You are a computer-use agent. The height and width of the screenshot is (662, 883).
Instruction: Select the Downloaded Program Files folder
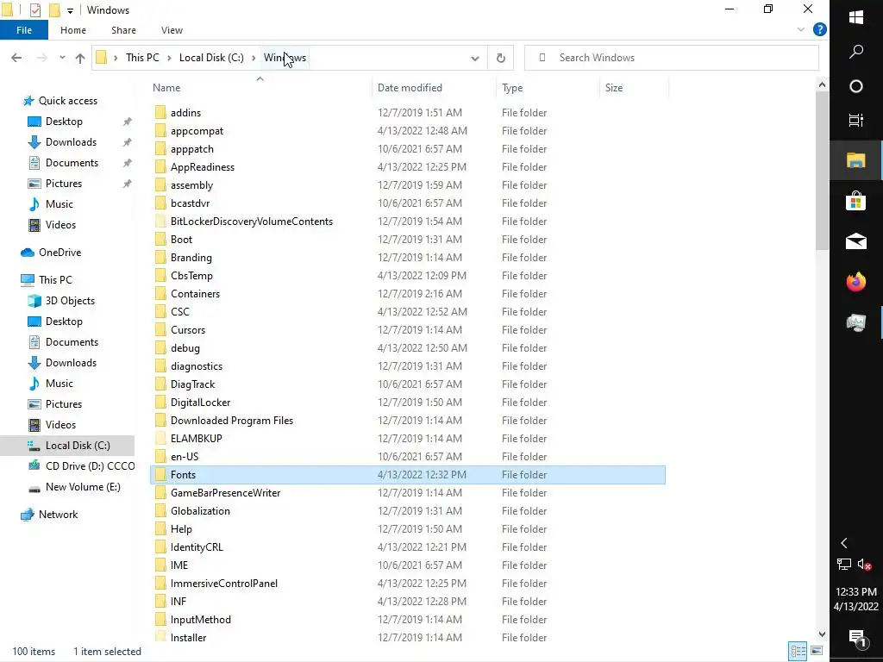coord(231,421)
